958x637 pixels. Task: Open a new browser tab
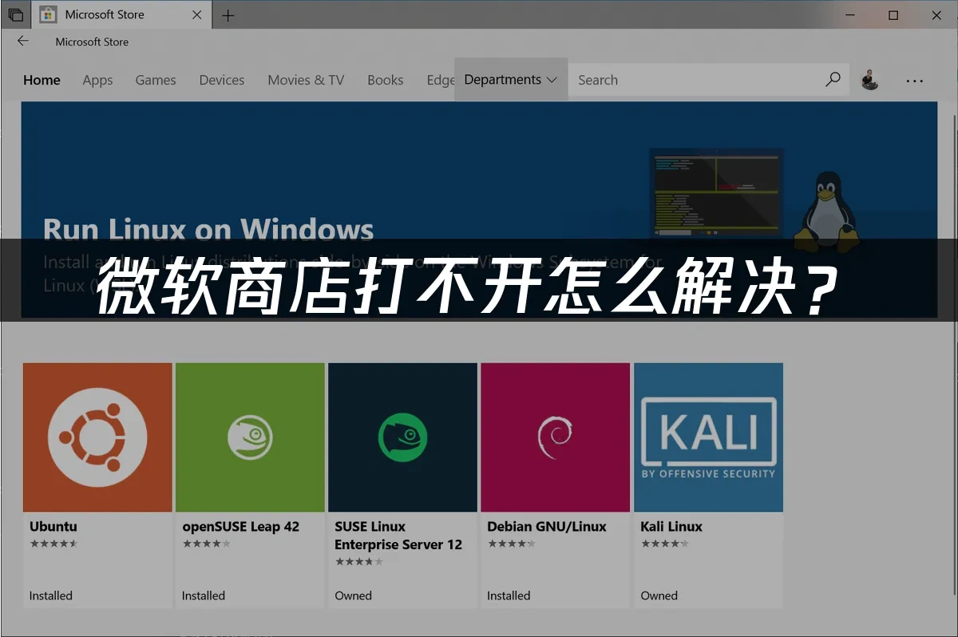pos(228,14)
